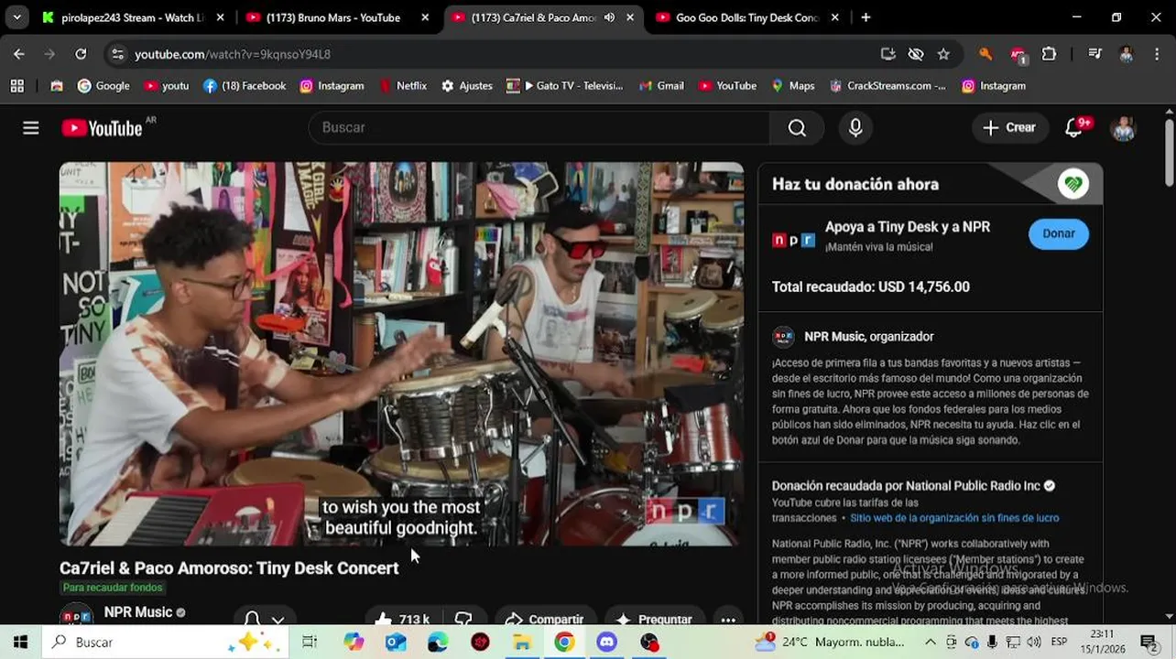Open the orange extension icon in toolbar

tap(985, 54)
